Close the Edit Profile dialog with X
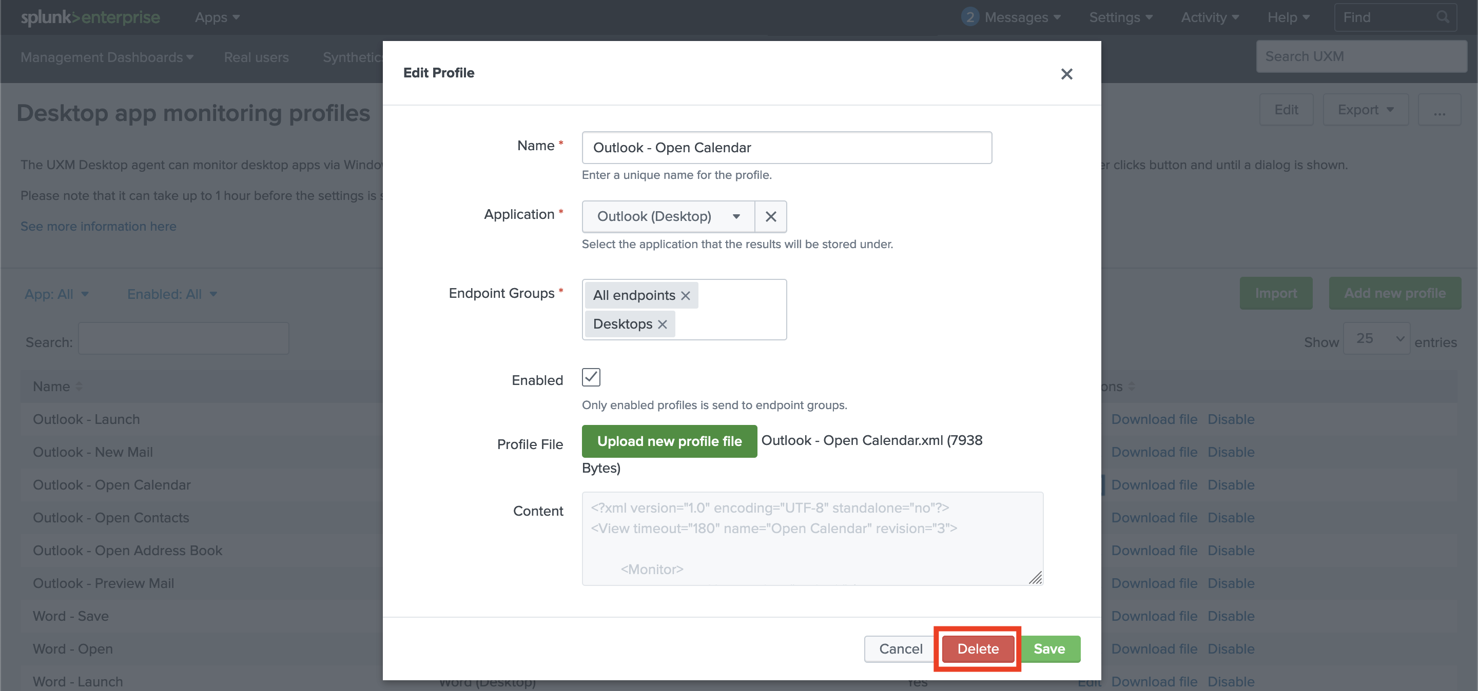 coord(1066,74)
